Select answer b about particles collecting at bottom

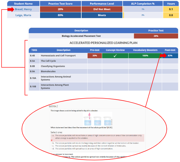[52, 143]
